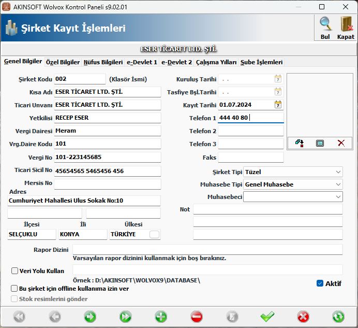Open calendar for Tasfiye Bşl.Tarihi
Viewport: 358px width, 328px height.
(x=278, y=92)
